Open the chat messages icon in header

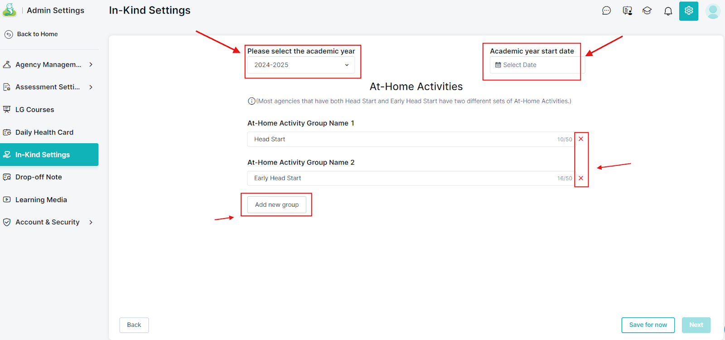coord(606,11)
